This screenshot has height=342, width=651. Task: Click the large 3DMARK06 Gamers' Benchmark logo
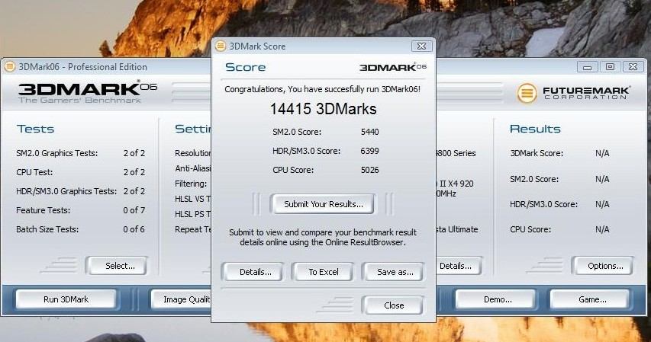(88, 92)
